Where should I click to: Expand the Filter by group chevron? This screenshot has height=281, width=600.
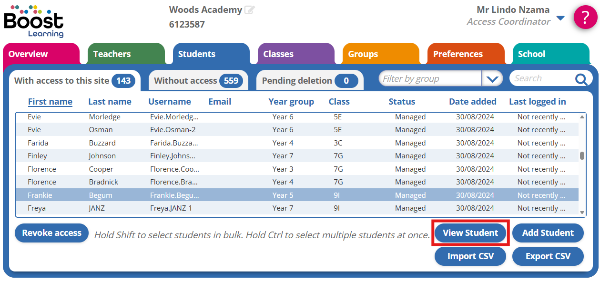(492, 79)
